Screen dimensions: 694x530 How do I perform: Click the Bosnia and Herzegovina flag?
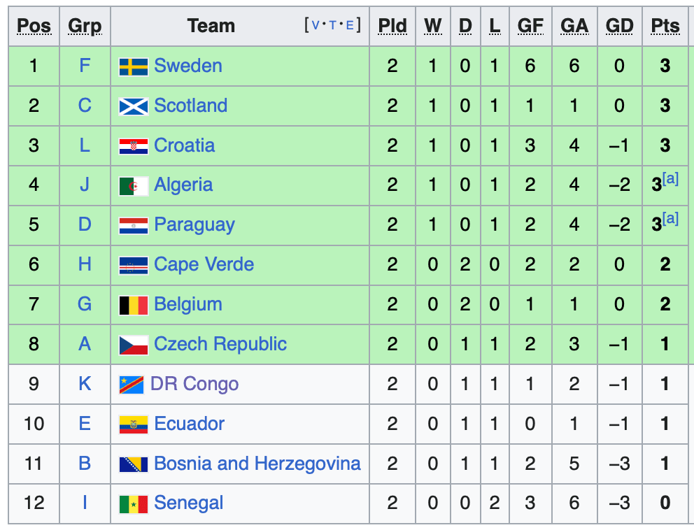coord(134,464)
